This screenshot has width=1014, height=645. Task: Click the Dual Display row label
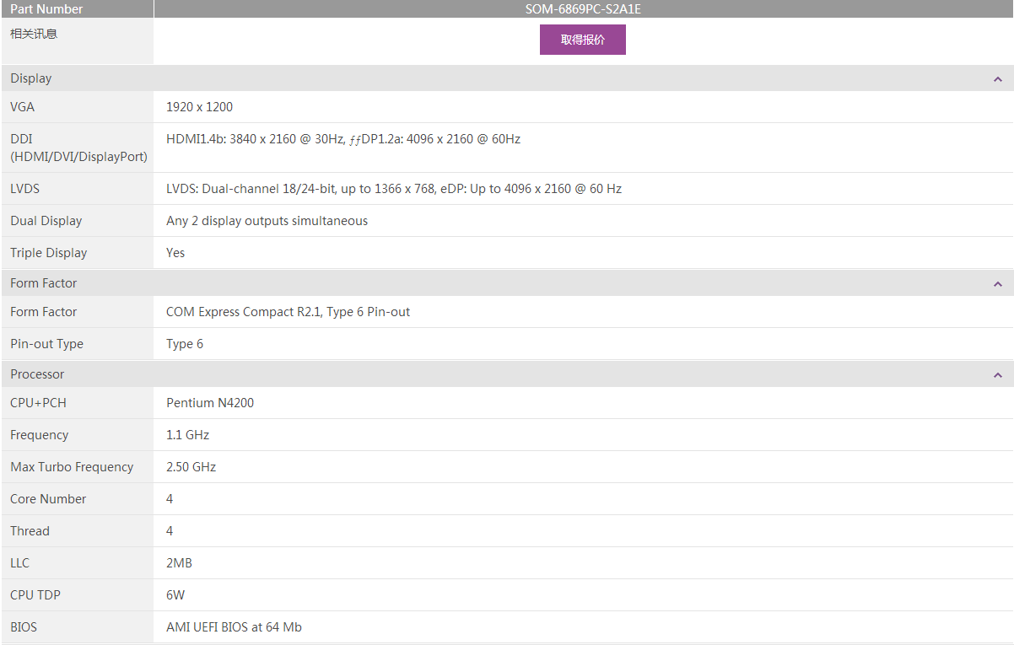(46, 221)
